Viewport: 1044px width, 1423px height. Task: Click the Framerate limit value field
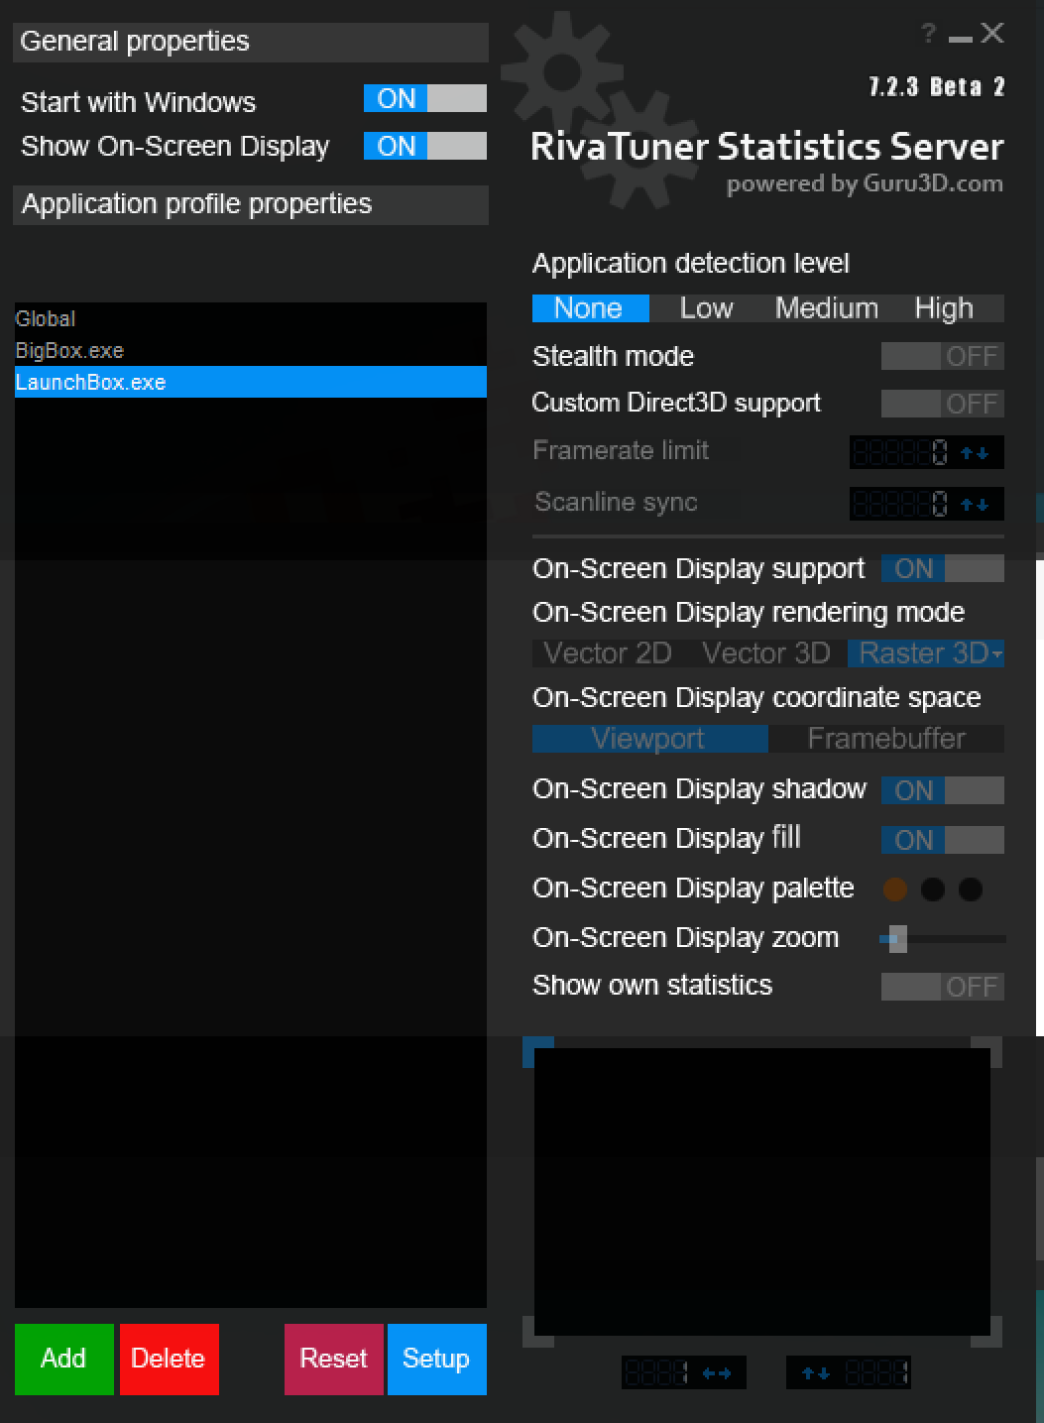click(x=901, y=453)
